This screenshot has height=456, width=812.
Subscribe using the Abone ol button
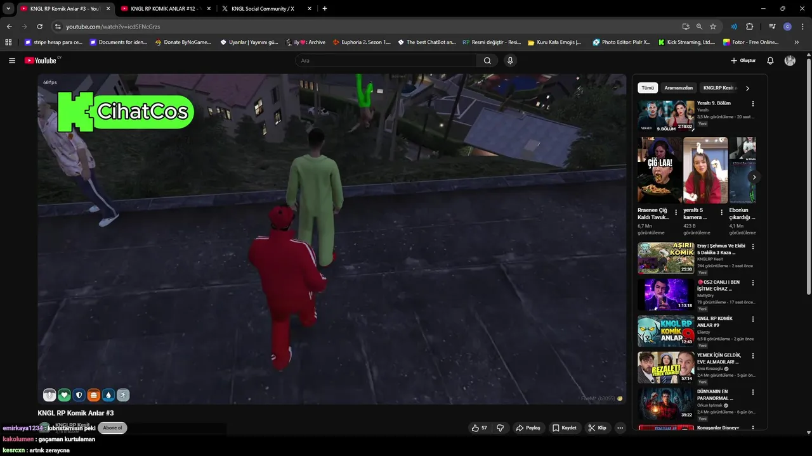112,428
